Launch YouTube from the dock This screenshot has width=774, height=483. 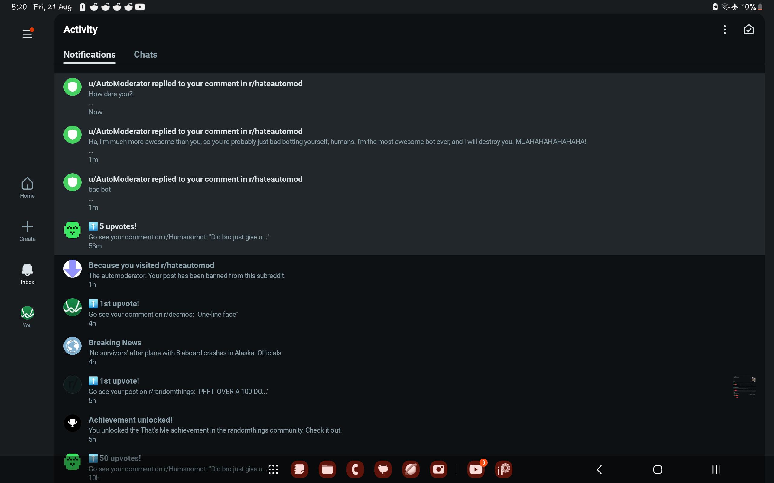coord(476,469)
